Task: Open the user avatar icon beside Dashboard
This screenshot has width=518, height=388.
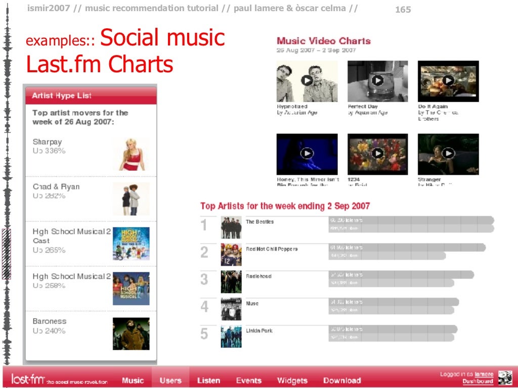Action: (505, 378)
